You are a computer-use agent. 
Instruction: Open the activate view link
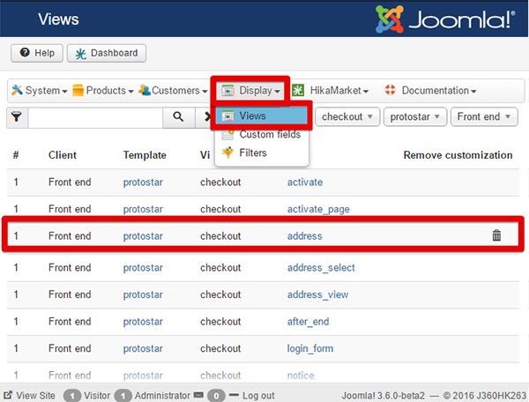[305, 182]
